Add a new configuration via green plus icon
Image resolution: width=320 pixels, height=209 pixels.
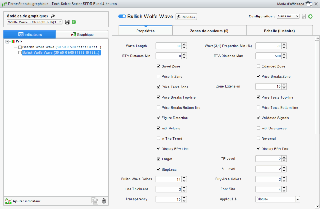point(310,16)
